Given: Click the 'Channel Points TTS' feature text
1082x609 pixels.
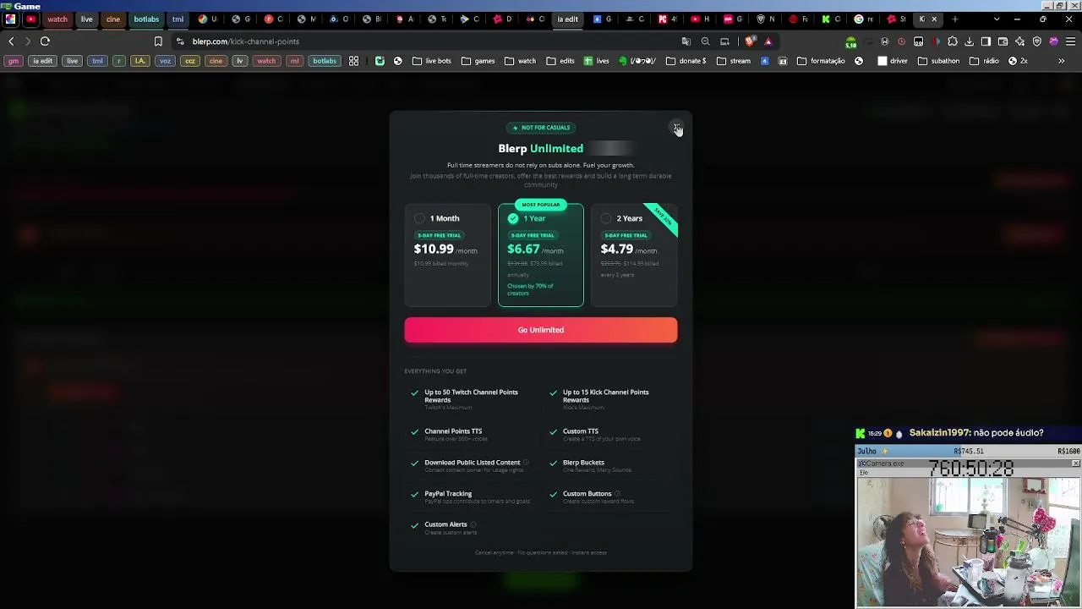Looking at the screenshot, I should pyautogui.click(x=453, y=431).
